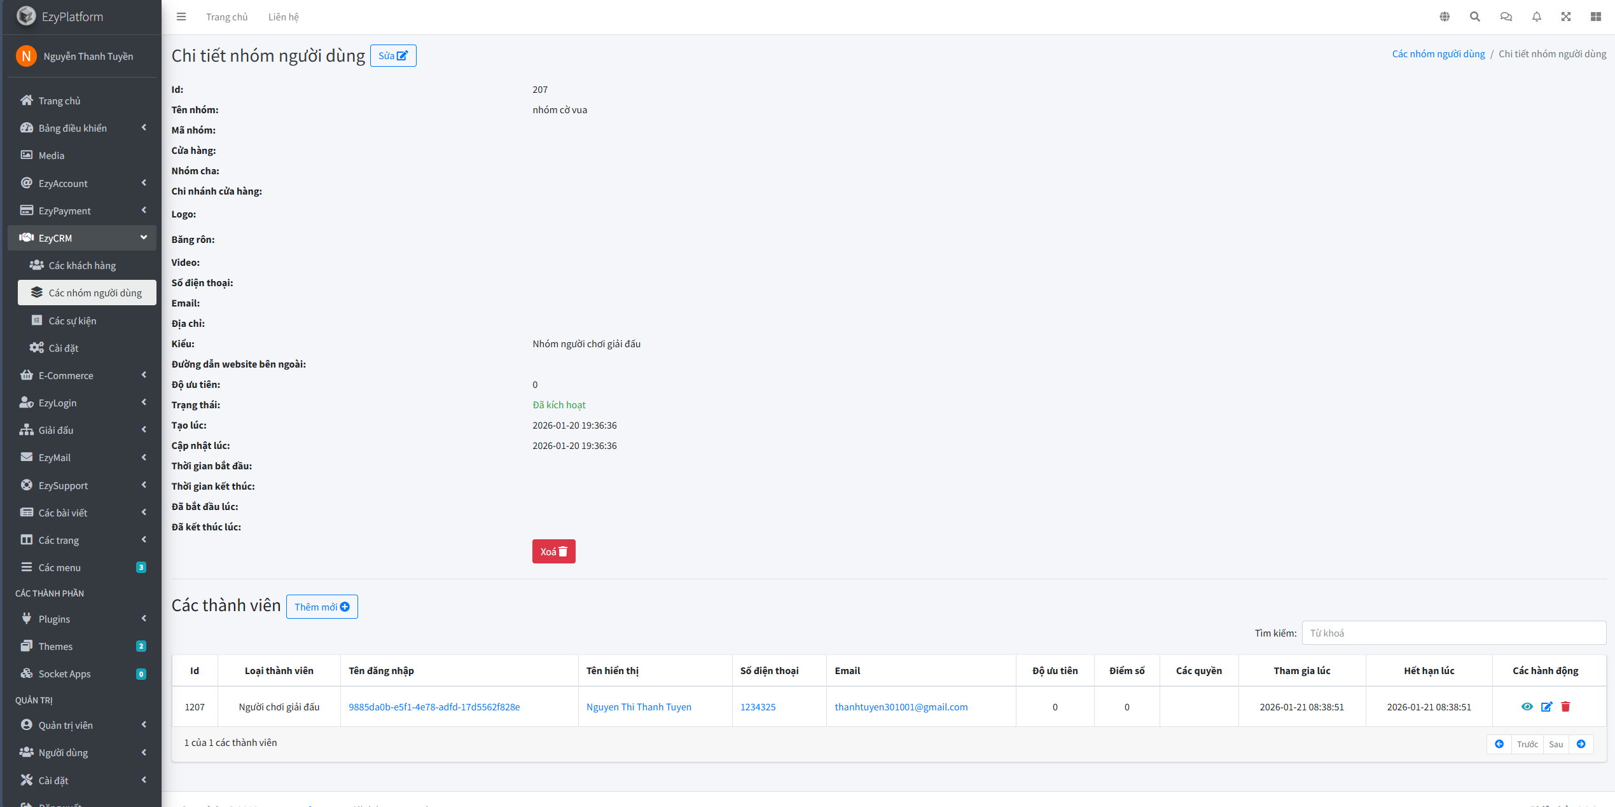Screen dimensions: 1615x807
Task: Toggle fullscreen with the expand arrows icon
Action: pos(1566,17)
